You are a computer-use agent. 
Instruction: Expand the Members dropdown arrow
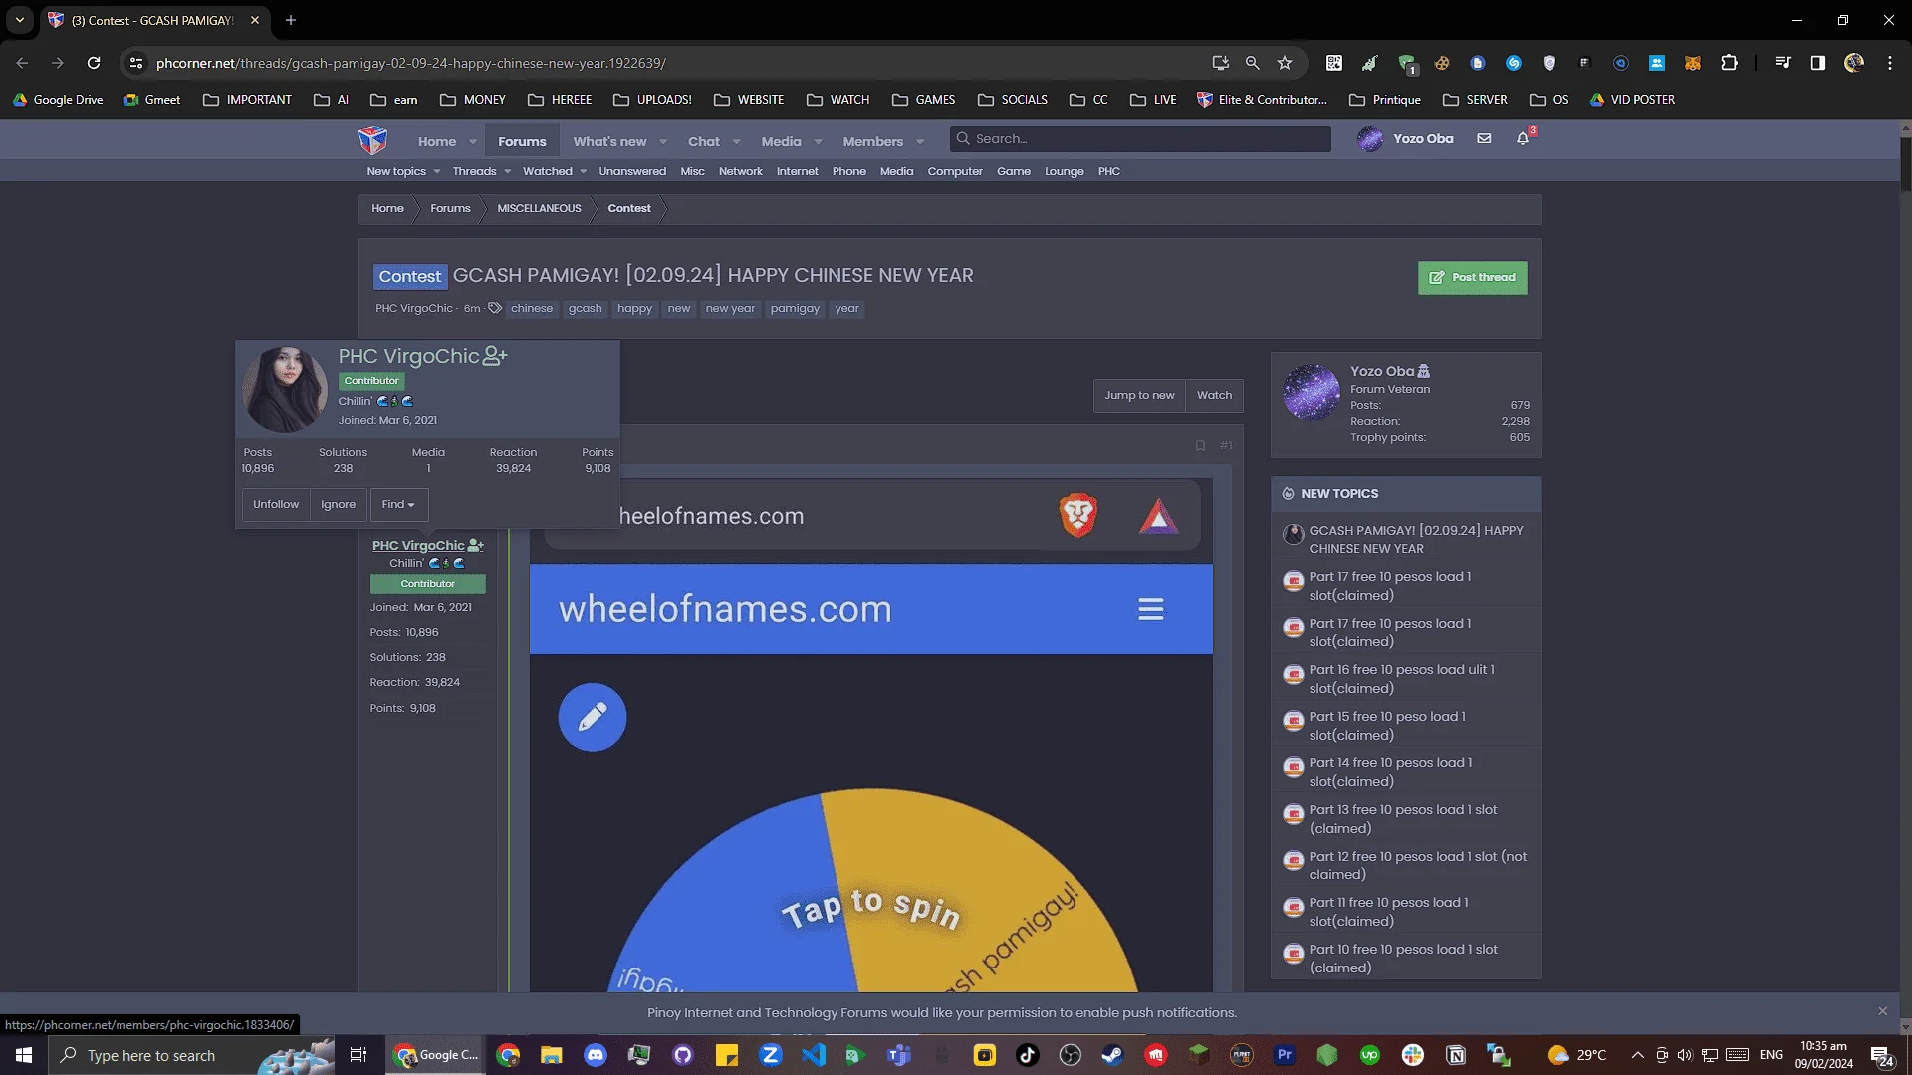point(920,142)
